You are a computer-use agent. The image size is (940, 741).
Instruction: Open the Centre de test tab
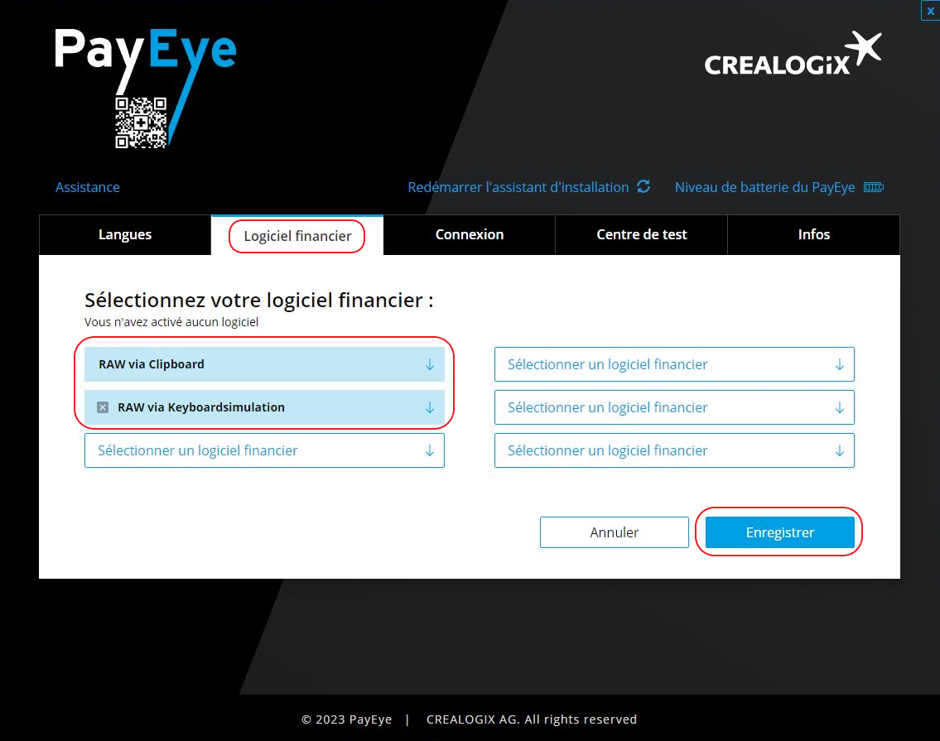pos(641,234)
